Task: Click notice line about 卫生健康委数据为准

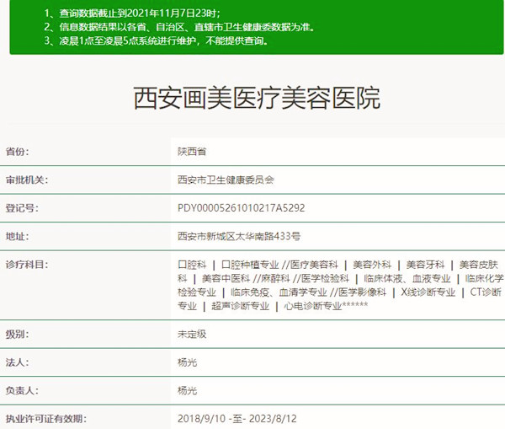Action: (x=179, y=27)
